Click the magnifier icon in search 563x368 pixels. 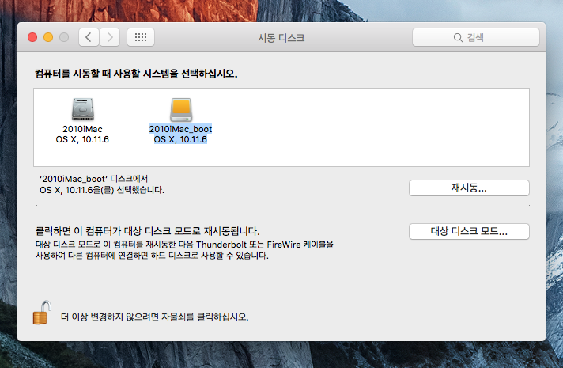458,37
